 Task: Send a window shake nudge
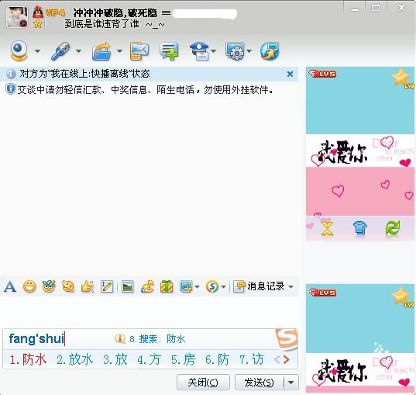68,286
